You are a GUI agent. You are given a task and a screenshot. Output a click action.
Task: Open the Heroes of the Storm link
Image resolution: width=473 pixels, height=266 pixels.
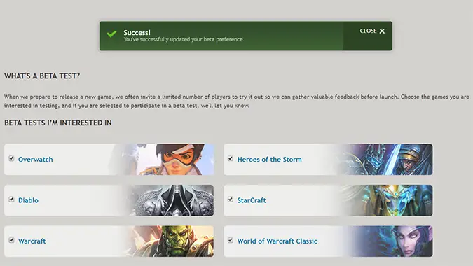pyautogui.click(x=269, y=160)
